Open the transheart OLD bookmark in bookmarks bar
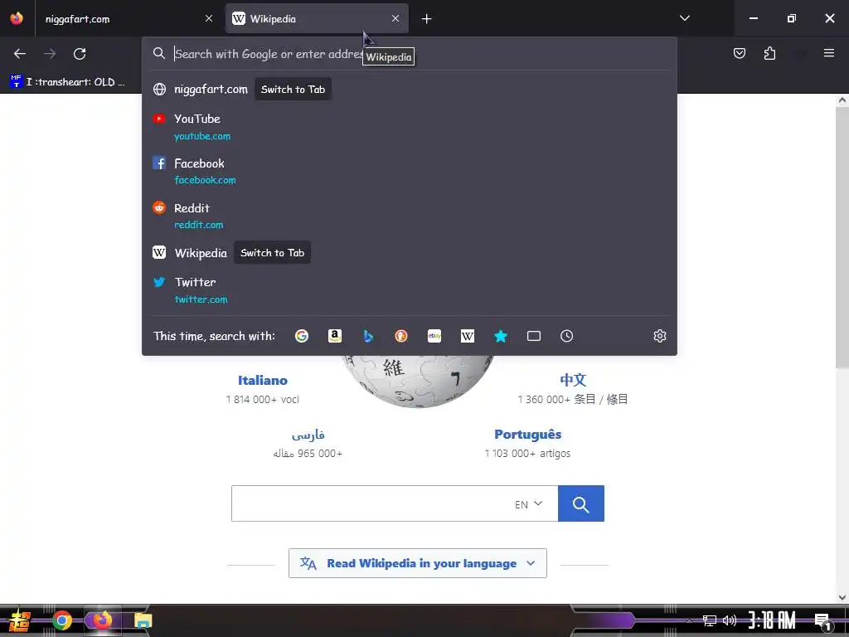The height and width of the screenshot is (637, 849). [x=68, y=82]
